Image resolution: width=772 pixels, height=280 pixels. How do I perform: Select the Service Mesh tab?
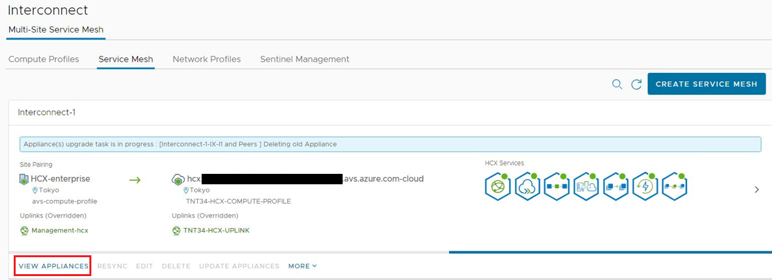point(125,59)
